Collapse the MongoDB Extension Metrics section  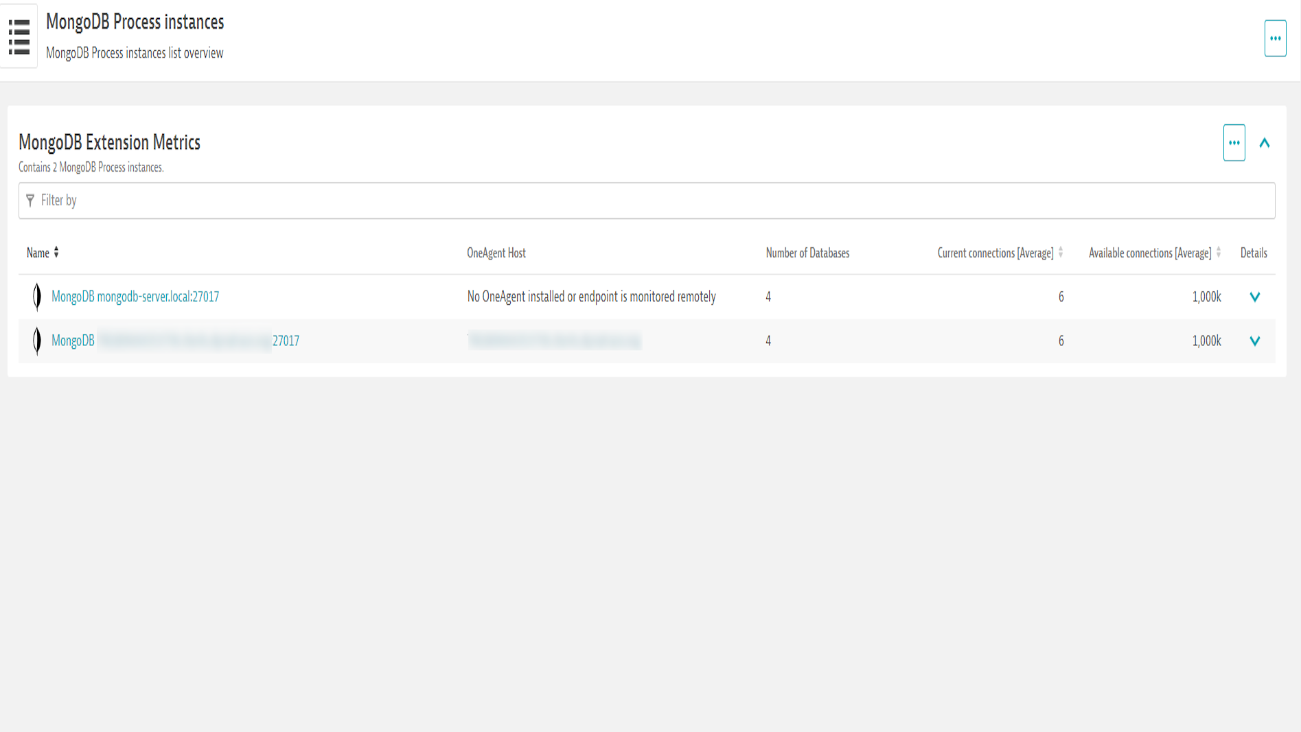click(1264, 143)
